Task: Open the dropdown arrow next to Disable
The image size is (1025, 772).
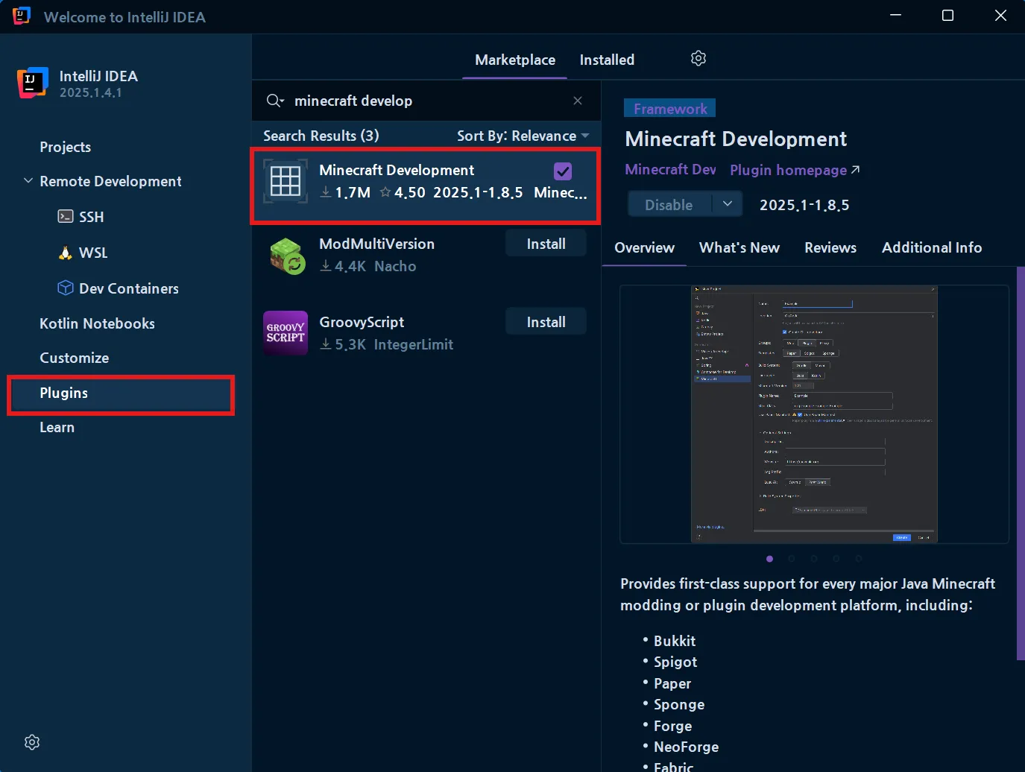Action: pyautogui.click(x=728, y=203)
